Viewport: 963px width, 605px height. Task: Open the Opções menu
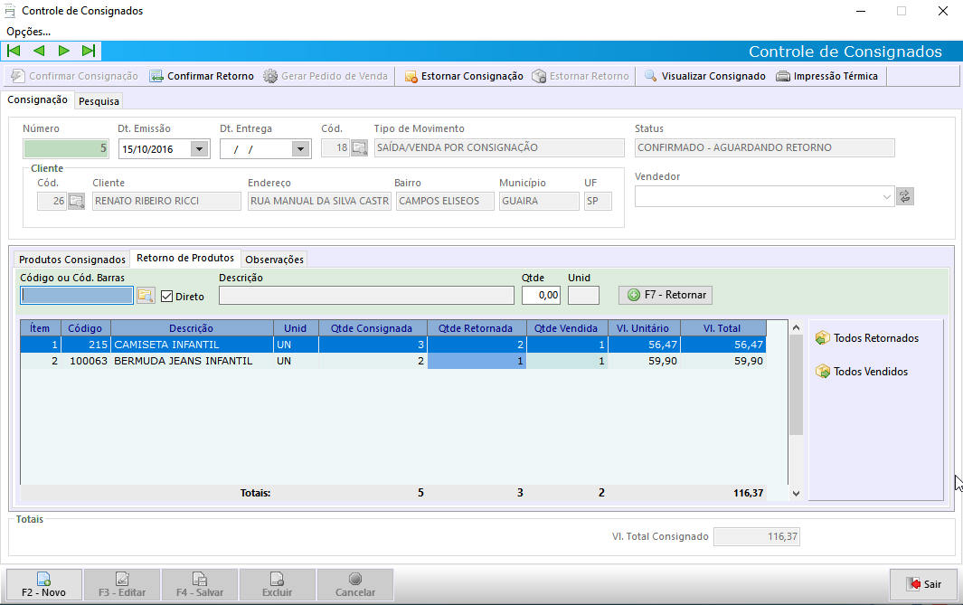click(28, 32)
